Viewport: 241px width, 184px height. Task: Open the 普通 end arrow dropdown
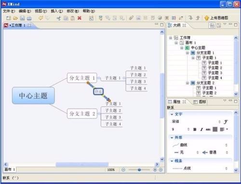coord(215,152)
